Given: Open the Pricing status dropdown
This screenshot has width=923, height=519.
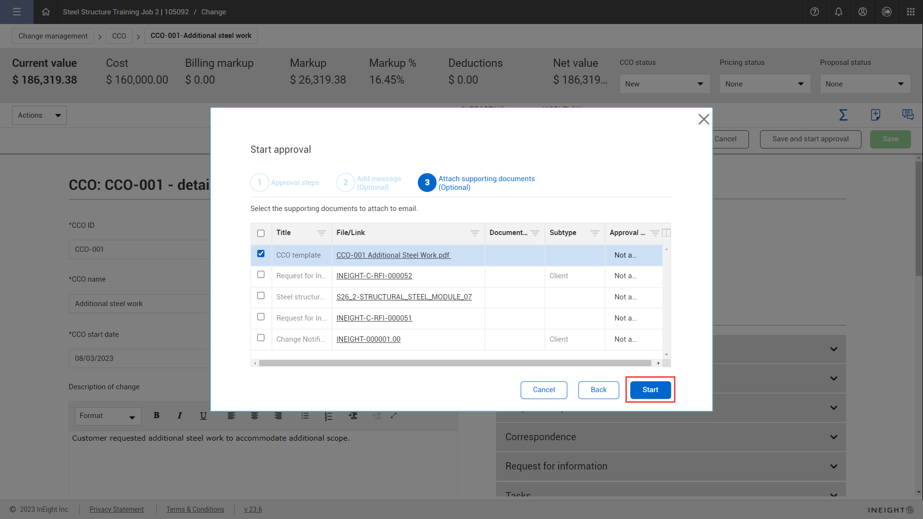Looking at the screenshot, I should click(764, 84).
